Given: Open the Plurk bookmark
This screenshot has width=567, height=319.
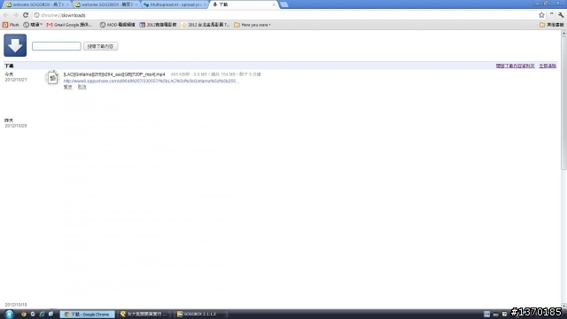Looking at the screenshot, I should pyautogui.click(x=11, y=25).
